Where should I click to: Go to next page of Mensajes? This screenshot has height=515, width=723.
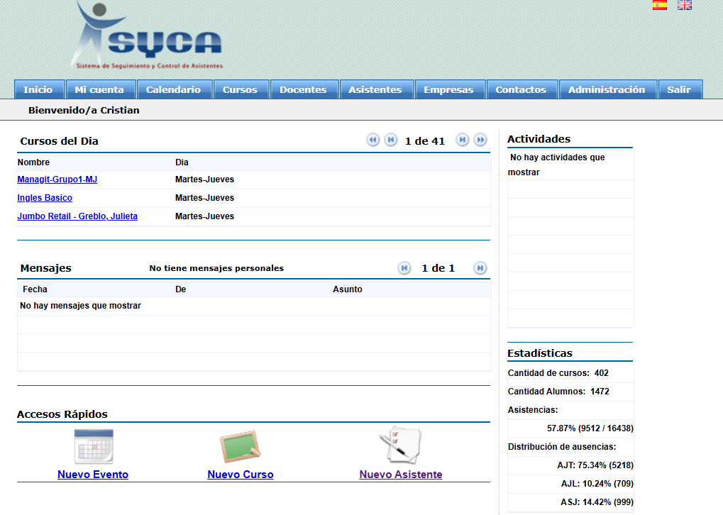point(480,268)
